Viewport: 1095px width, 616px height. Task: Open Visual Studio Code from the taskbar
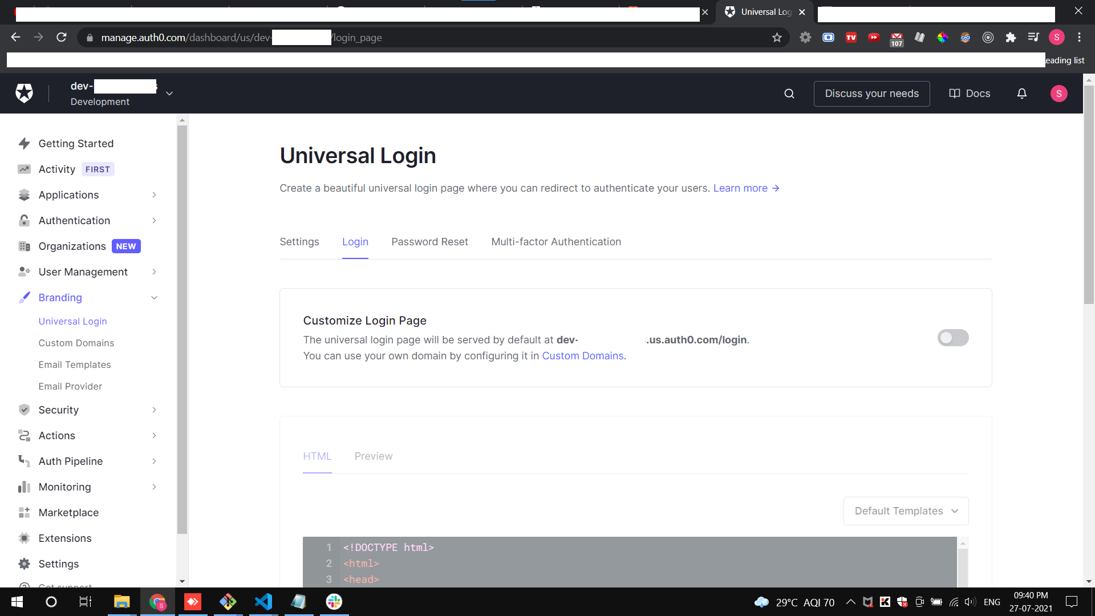[x=263, y=602]
